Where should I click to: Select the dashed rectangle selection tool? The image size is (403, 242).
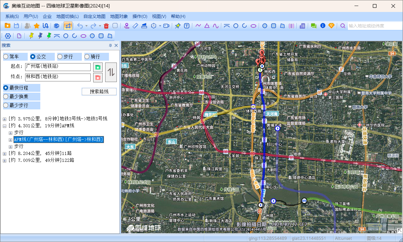point(115,26)
